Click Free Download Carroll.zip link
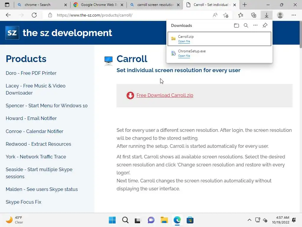This screenshot has width=302, height=227. pyautogui.click(x=165, y=95)
